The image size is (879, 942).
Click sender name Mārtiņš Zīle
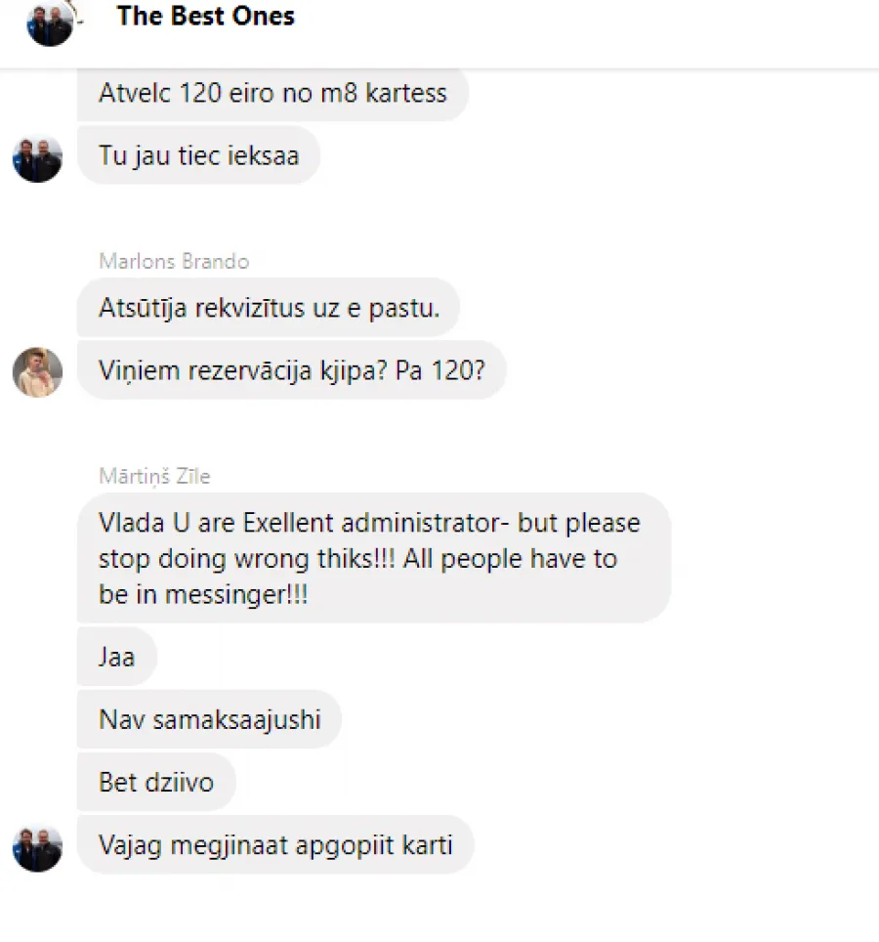[154, 477]
